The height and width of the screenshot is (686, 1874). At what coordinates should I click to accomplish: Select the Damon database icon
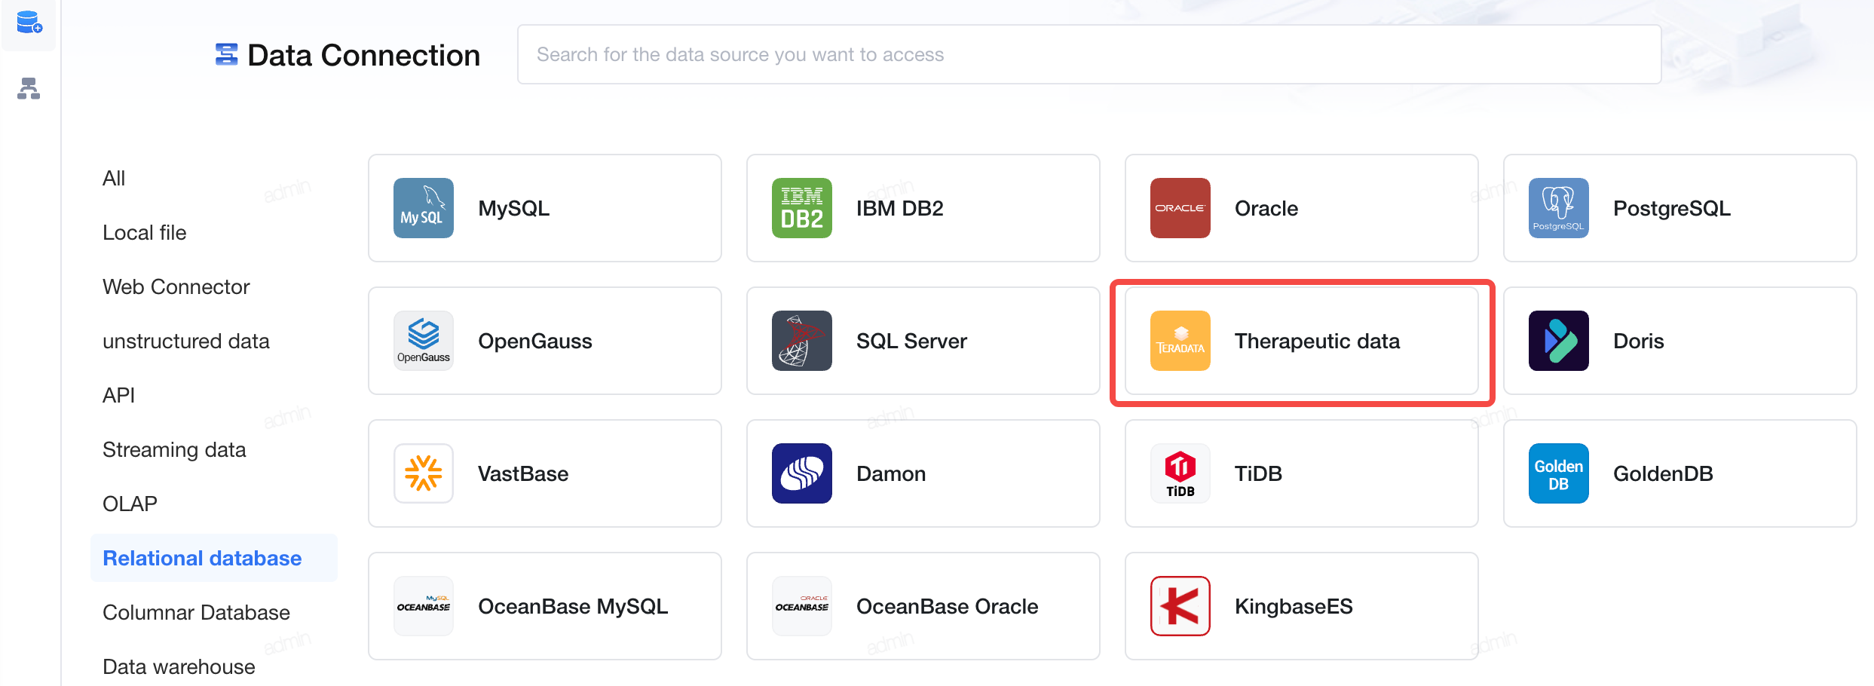tap(802, 473)
